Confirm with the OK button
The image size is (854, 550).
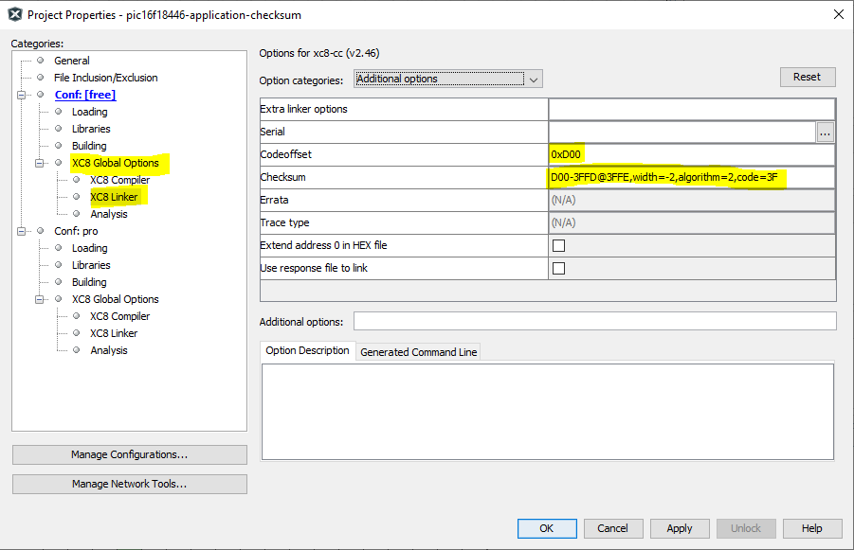pos(547,528)
